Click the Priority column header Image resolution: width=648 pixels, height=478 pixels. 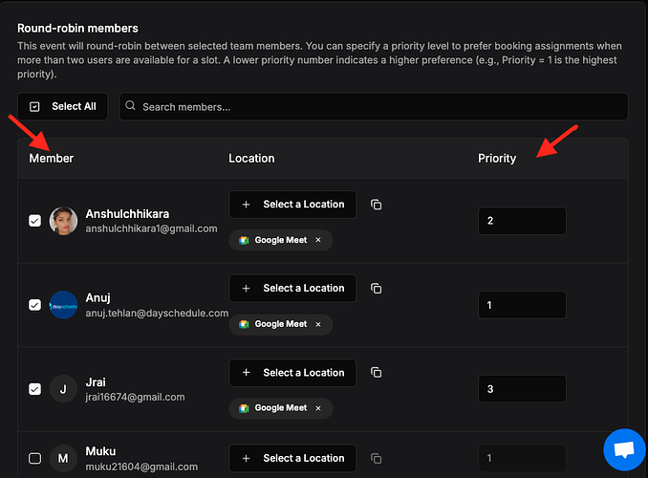[497, 159]
